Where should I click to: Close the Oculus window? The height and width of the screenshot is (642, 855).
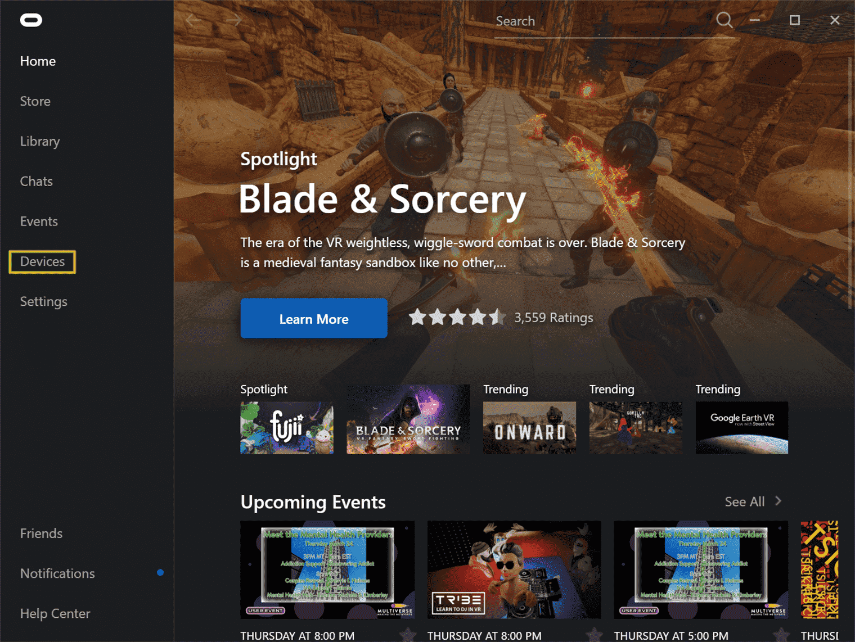835,20
